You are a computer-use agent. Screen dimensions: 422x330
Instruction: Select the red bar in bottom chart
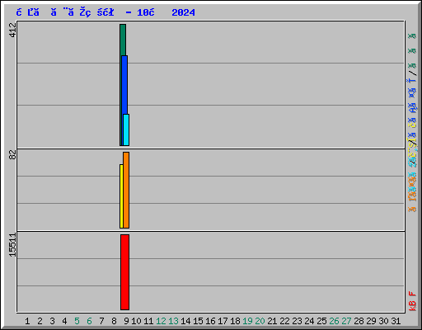point(124,272)
